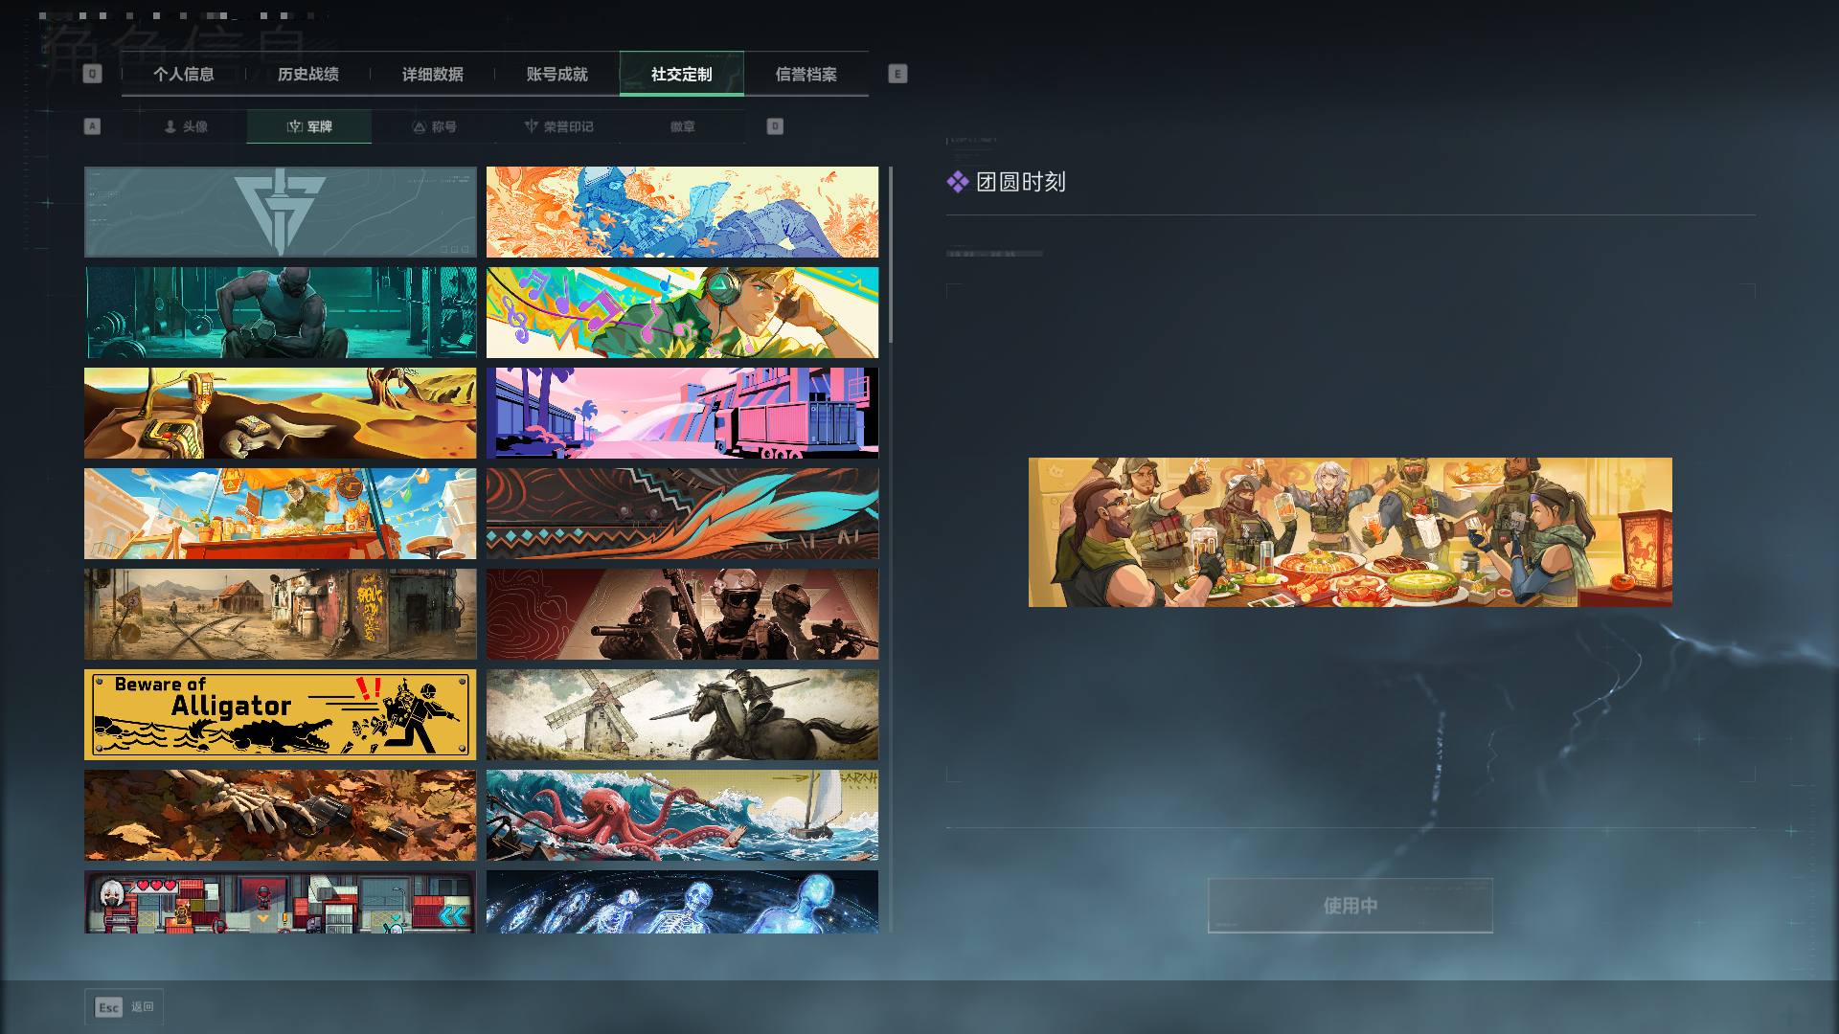The height and width of the screenshot is (1034, 1839).
Task: Go to 历史战绩 tab
Action: click(308, 74)
